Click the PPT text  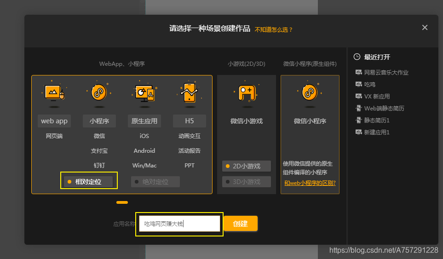(x=189, y=165)
